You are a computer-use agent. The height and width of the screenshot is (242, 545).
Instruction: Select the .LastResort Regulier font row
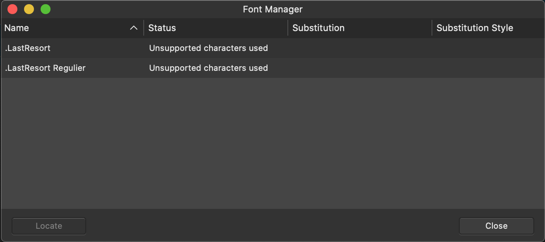272,68
